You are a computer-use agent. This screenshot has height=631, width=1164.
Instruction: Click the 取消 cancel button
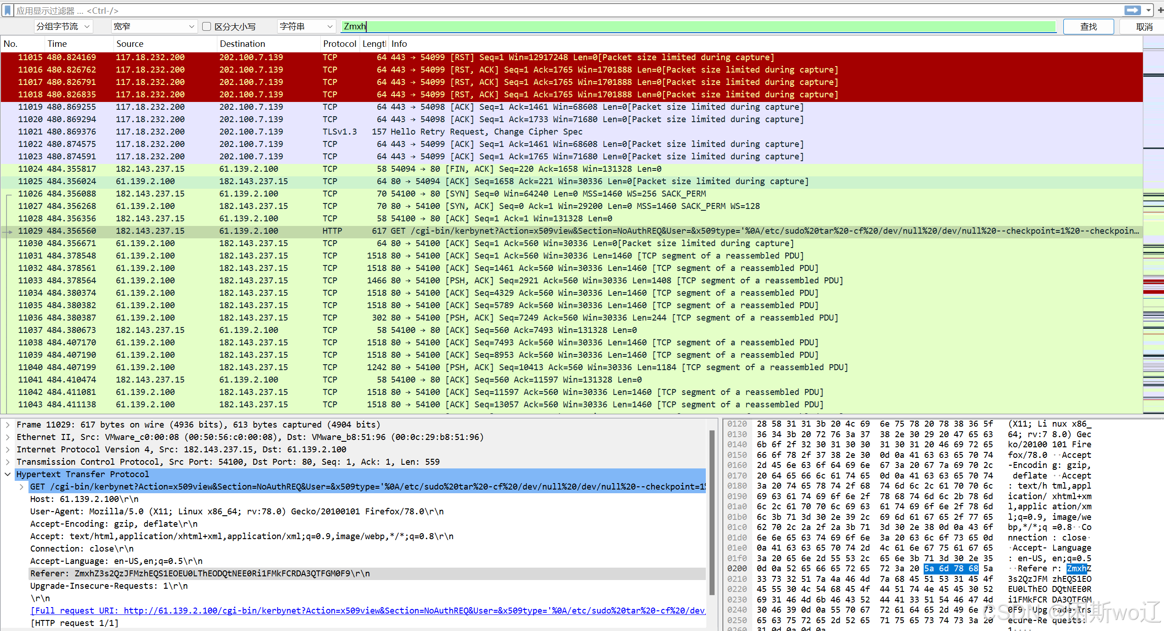pyautogui.click(x=1144, y=27)
